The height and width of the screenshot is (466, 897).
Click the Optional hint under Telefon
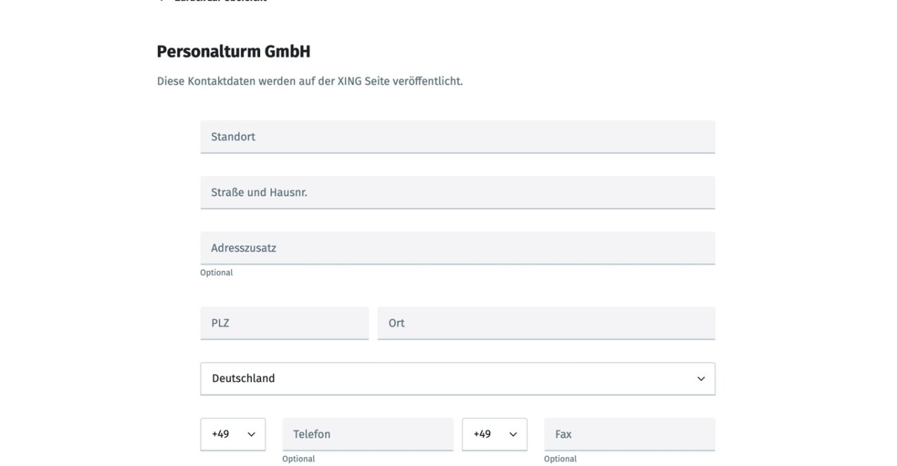click(298, 459)
